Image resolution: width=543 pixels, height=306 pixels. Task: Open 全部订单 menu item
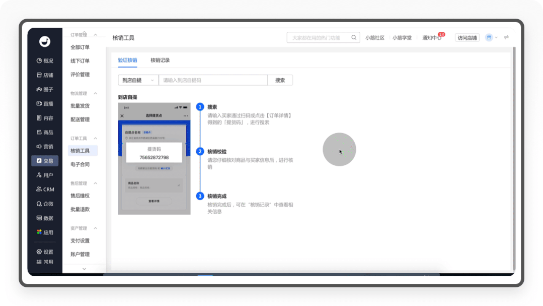tap(80, 47)
